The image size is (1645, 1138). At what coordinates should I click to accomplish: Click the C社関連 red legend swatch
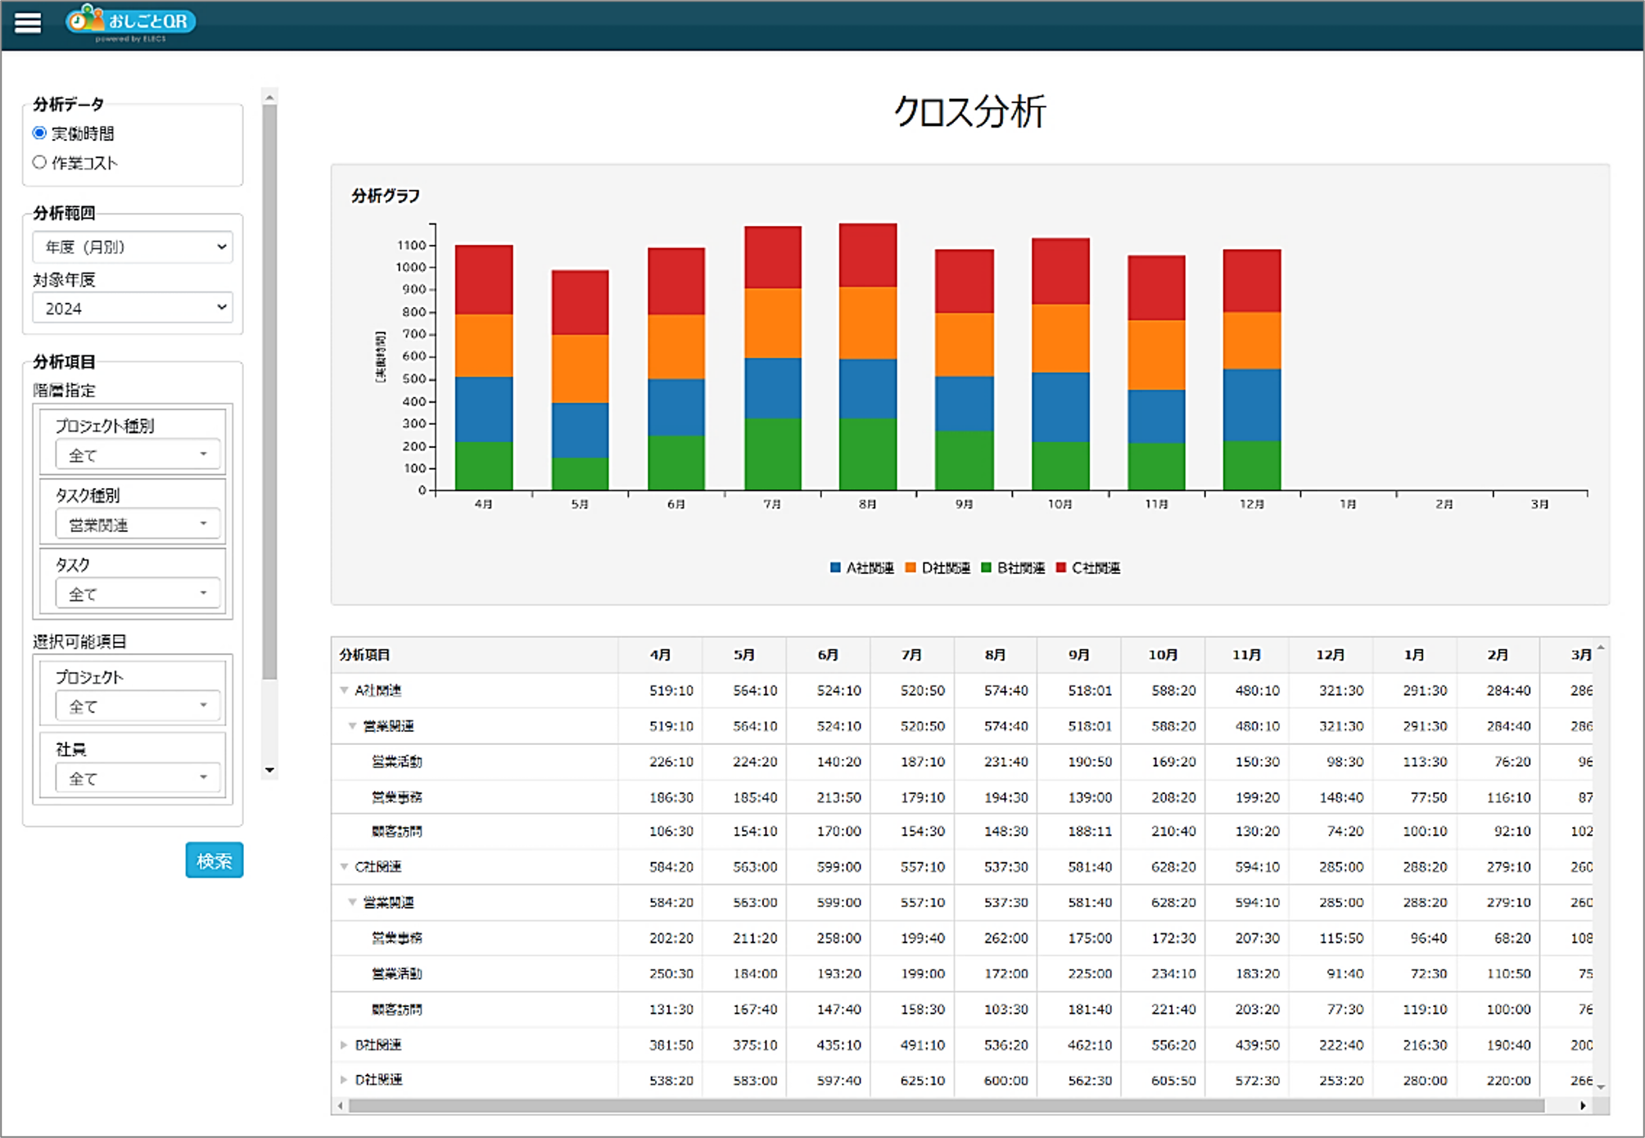1061,567
